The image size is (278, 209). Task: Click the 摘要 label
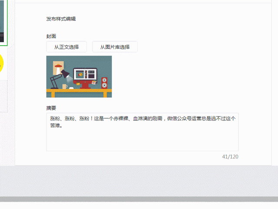51,108
